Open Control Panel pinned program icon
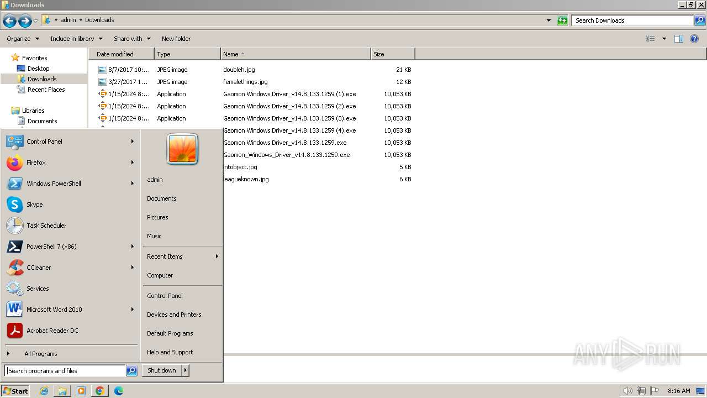 click(15, 142)
